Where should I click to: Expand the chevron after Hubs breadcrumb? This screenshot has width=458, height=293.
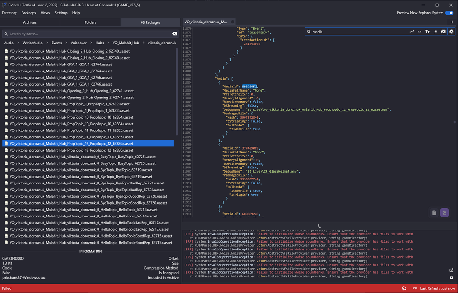tap(109, 43)
